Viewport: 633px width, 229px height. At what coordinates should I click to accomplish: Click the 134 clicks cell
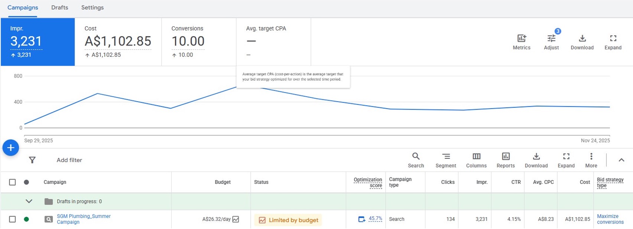(x=451, y=219)
